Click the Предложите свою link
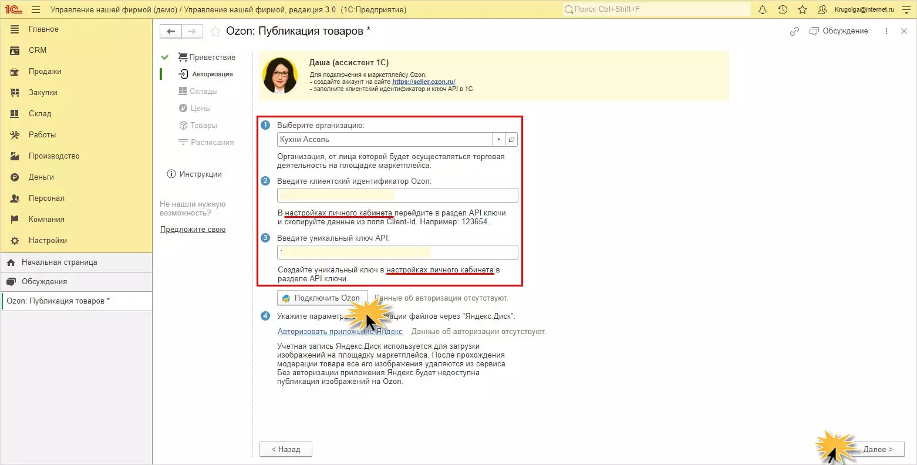917x465 pixels. click(x=193, y=229)
